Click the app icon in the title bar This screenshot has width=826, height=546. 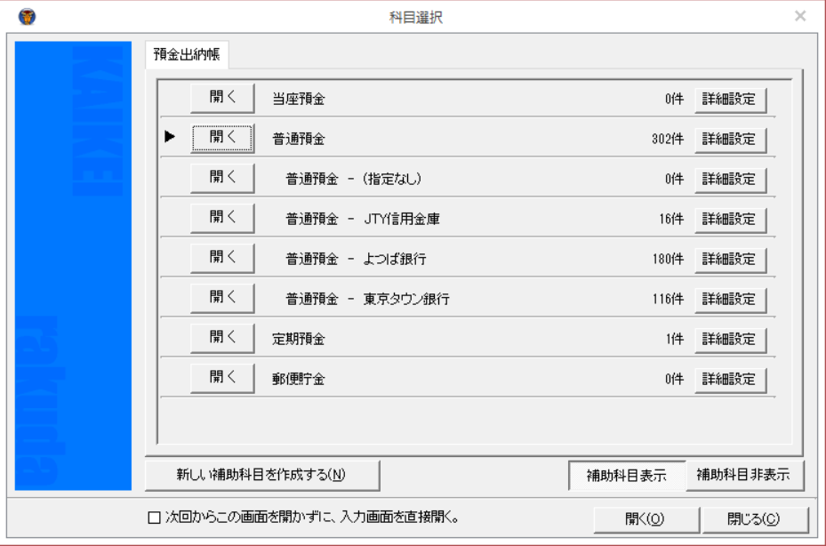16,16
